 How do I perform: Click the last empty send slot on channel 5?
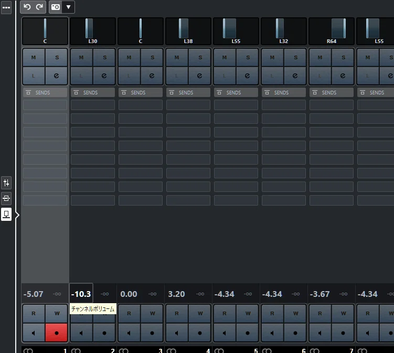click(x=236, y=200)
